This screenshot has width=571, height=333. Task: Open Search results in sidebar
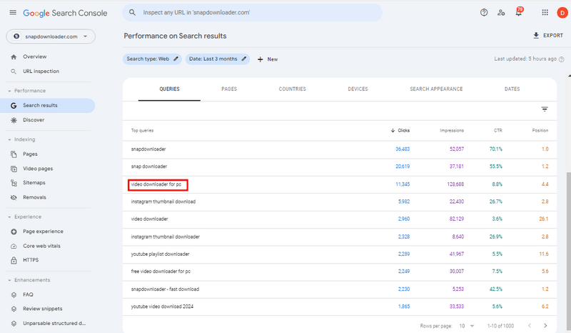[48, 106]
